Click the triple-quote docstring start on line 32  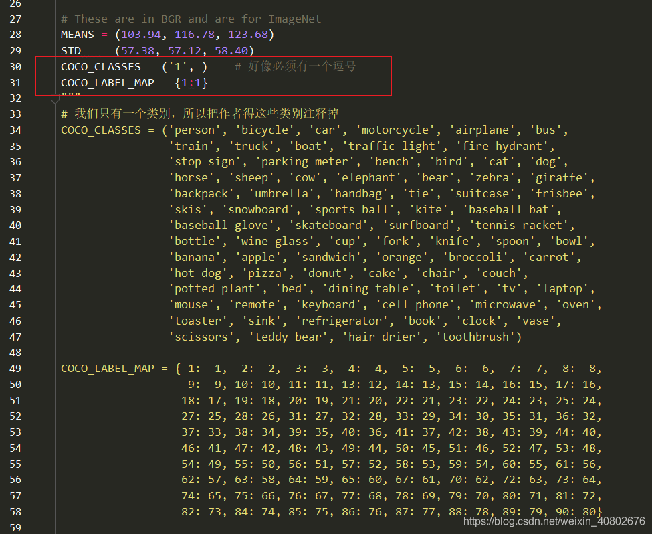(71, 96)
